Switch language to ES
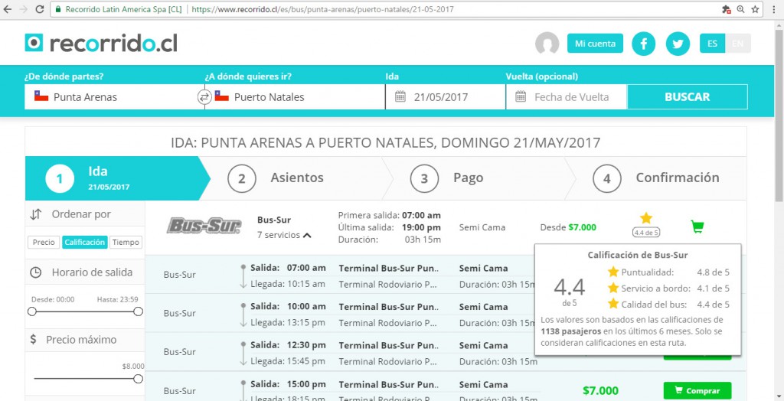The height and width of the screenshot is (401, 784). (713, 44)
